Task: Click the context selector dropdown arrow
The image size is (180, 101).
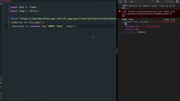Action: point(152,1)
